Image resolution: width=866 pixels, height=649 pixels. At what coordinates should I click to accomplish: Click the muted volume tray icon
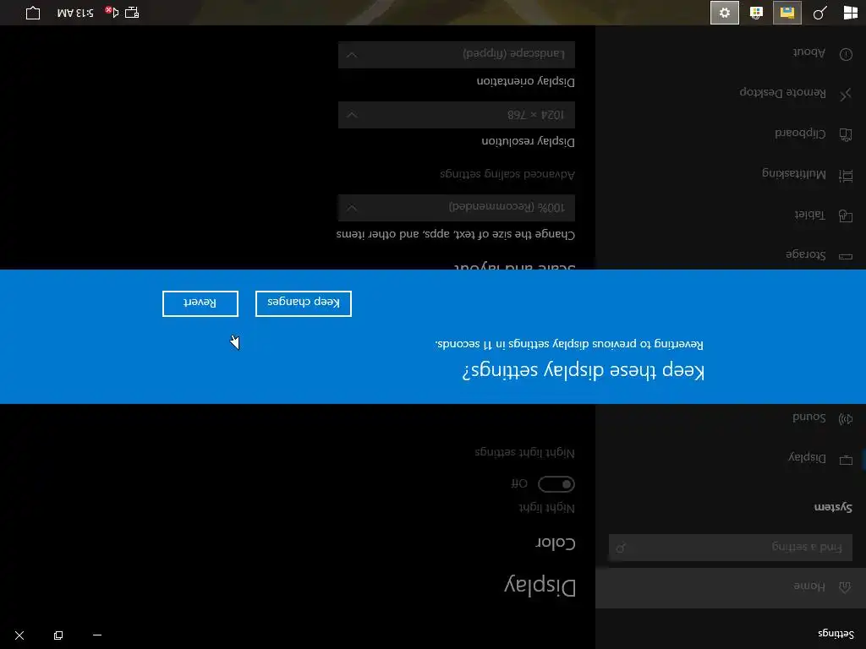pos(112,12)
